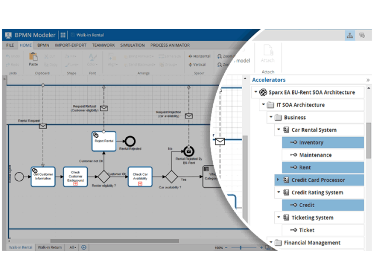Collapse the Financial Management folder
This screenshot has width=374, height=280.
point(271,242)
